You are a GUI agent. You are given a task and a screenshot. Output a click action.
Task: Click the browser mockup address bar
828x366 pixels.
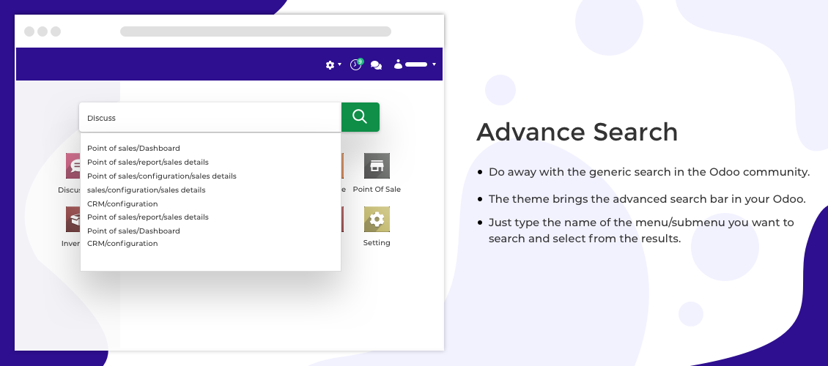pos(256,31)
